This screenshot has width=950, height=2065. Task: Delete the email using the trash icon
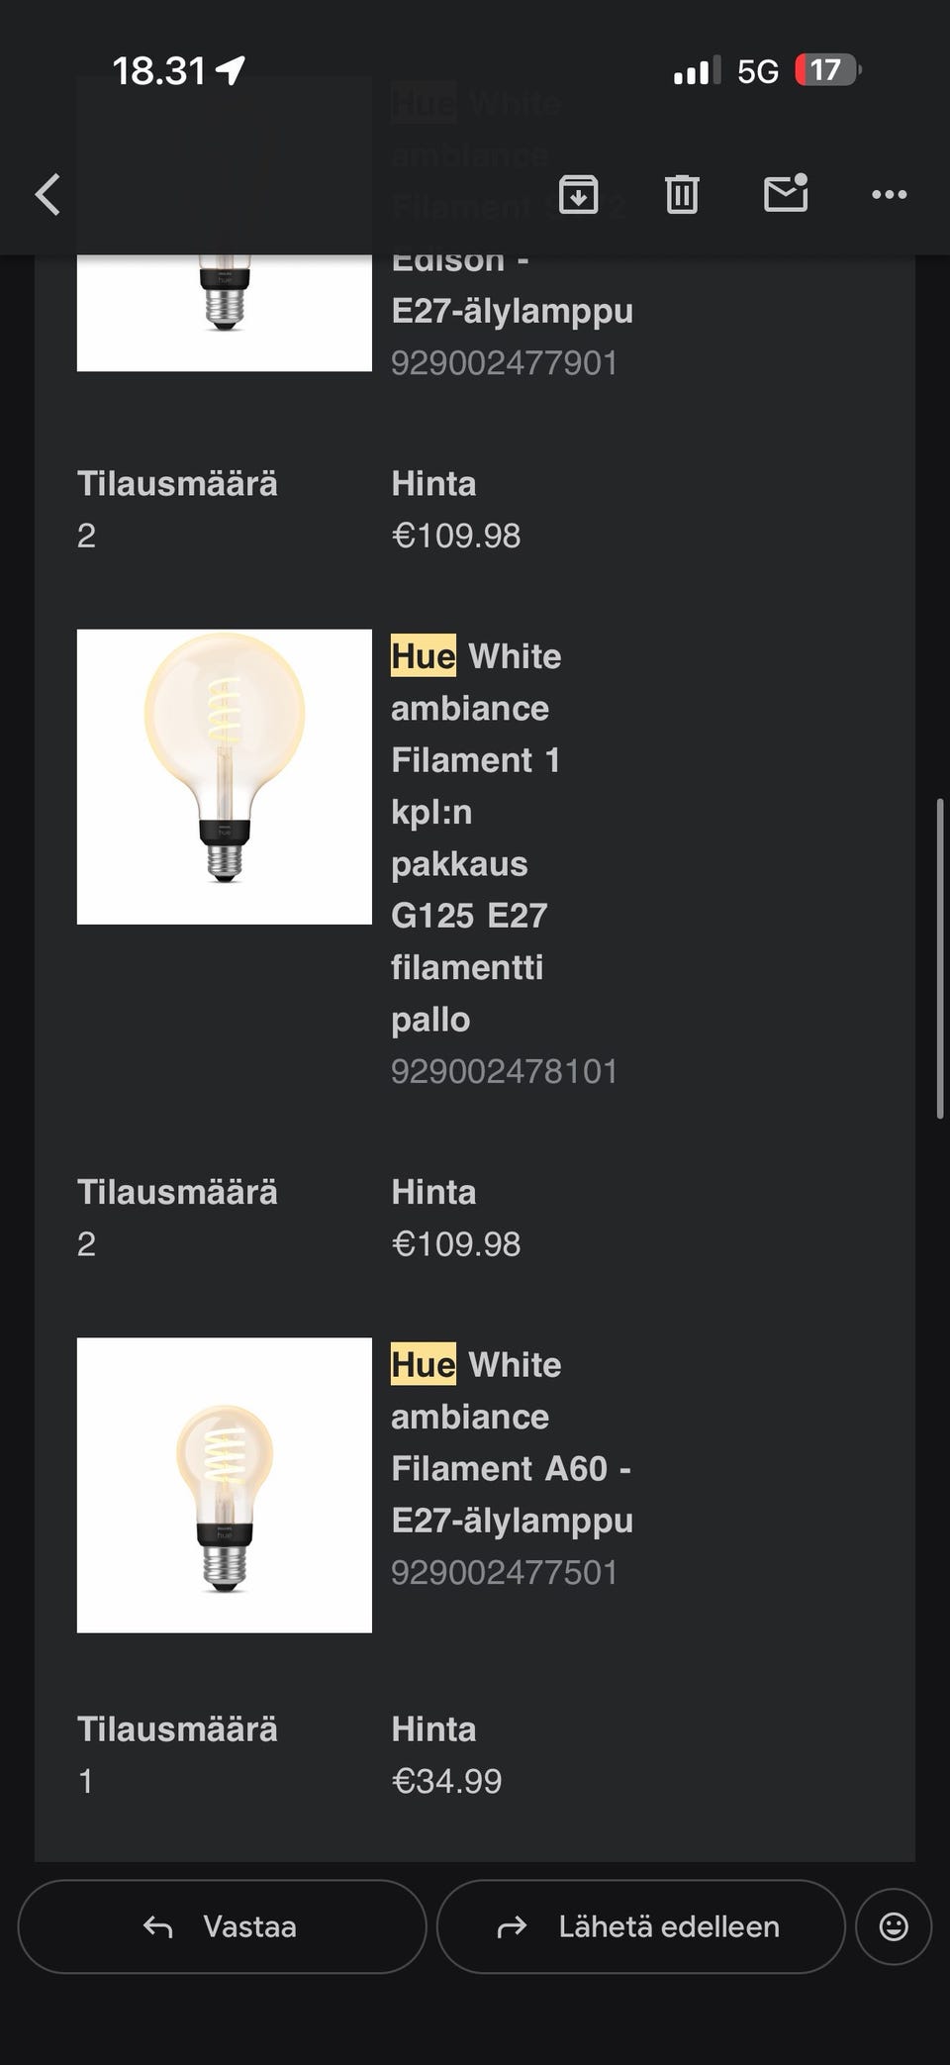[682, 194]
